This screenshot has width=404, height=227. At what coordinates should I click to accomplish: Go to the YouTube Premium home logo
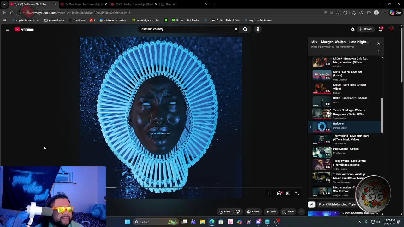tap(24, 29)
